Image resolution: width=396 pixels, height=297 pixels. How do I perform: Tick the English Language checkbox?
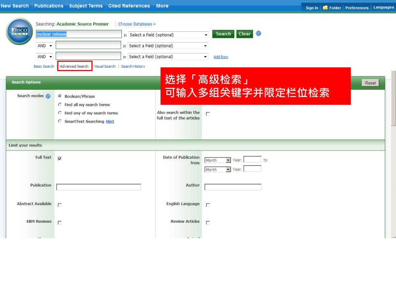(x=208, y=205)
